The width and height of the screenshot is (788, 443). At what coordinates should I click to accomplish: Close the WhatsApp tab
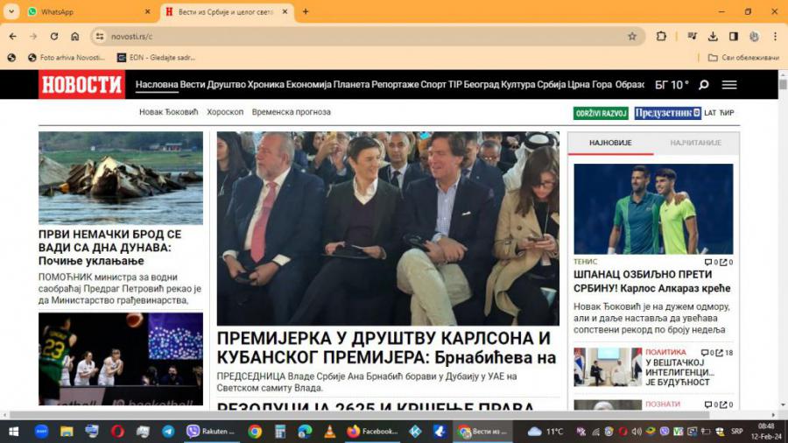(147, 11)
